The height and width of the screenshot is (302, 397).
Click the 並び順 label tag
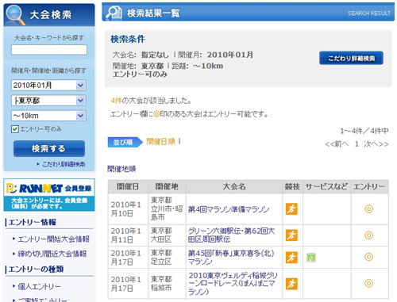click(125, 142)
